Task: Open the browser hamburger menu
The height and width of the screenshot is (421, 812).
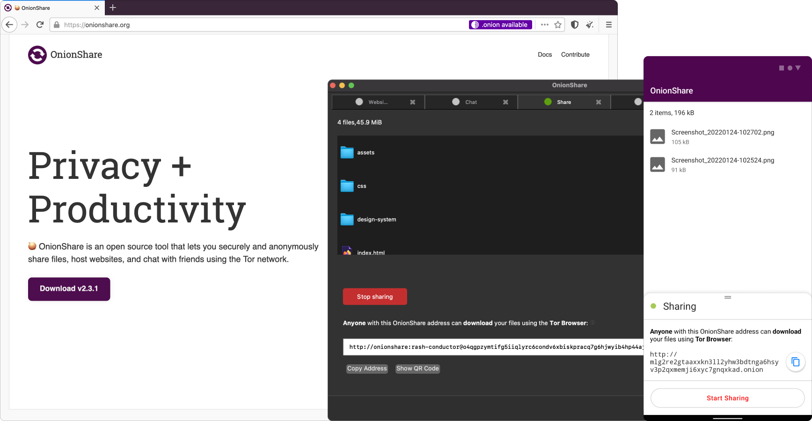Action: 609,25
